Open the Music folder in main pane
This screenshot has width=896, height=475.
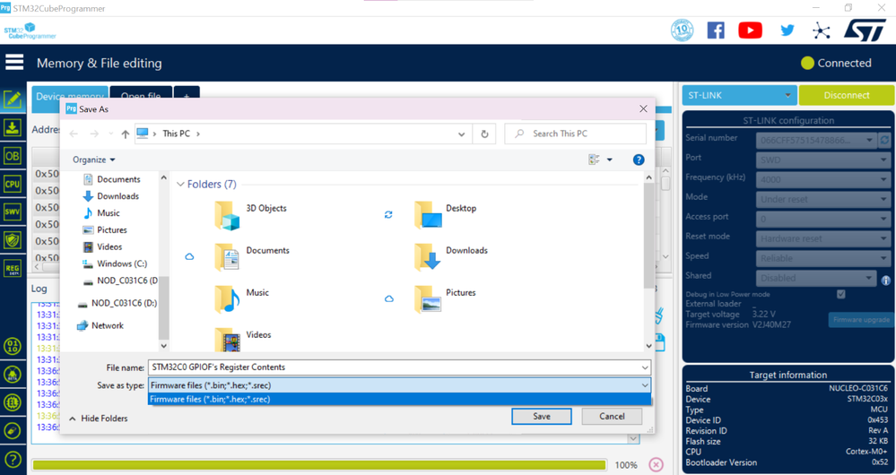[x=242, y=299]
